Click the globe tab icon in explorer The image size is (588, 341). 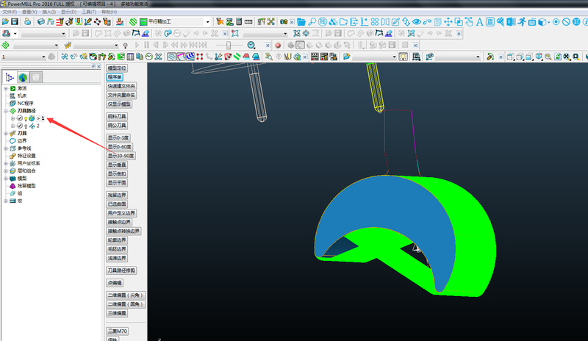pos(23,77)
